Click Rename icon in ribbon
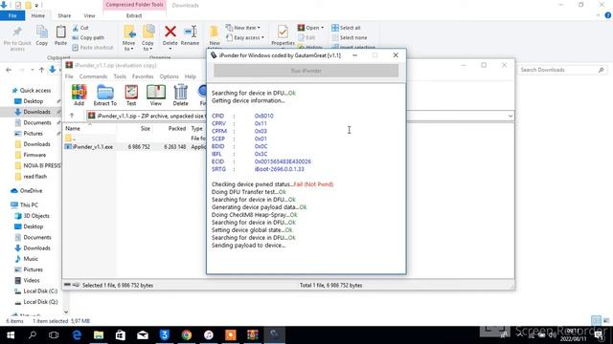 190,35
